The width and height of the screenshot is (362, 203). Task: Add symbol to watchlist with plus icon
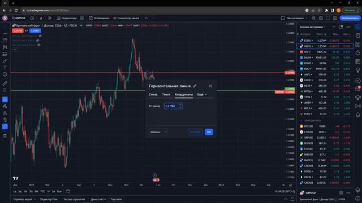coord(334,27)
